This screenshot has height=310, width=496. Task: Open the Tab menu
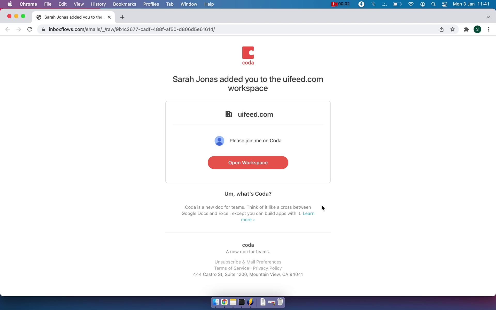pyautogui.click(x=169, y=4)
